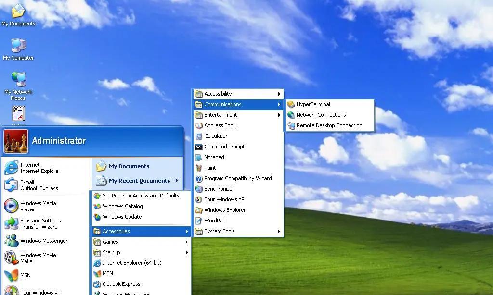Open Command Prompt
Screen dimensions: 493x295
point(238,147)
